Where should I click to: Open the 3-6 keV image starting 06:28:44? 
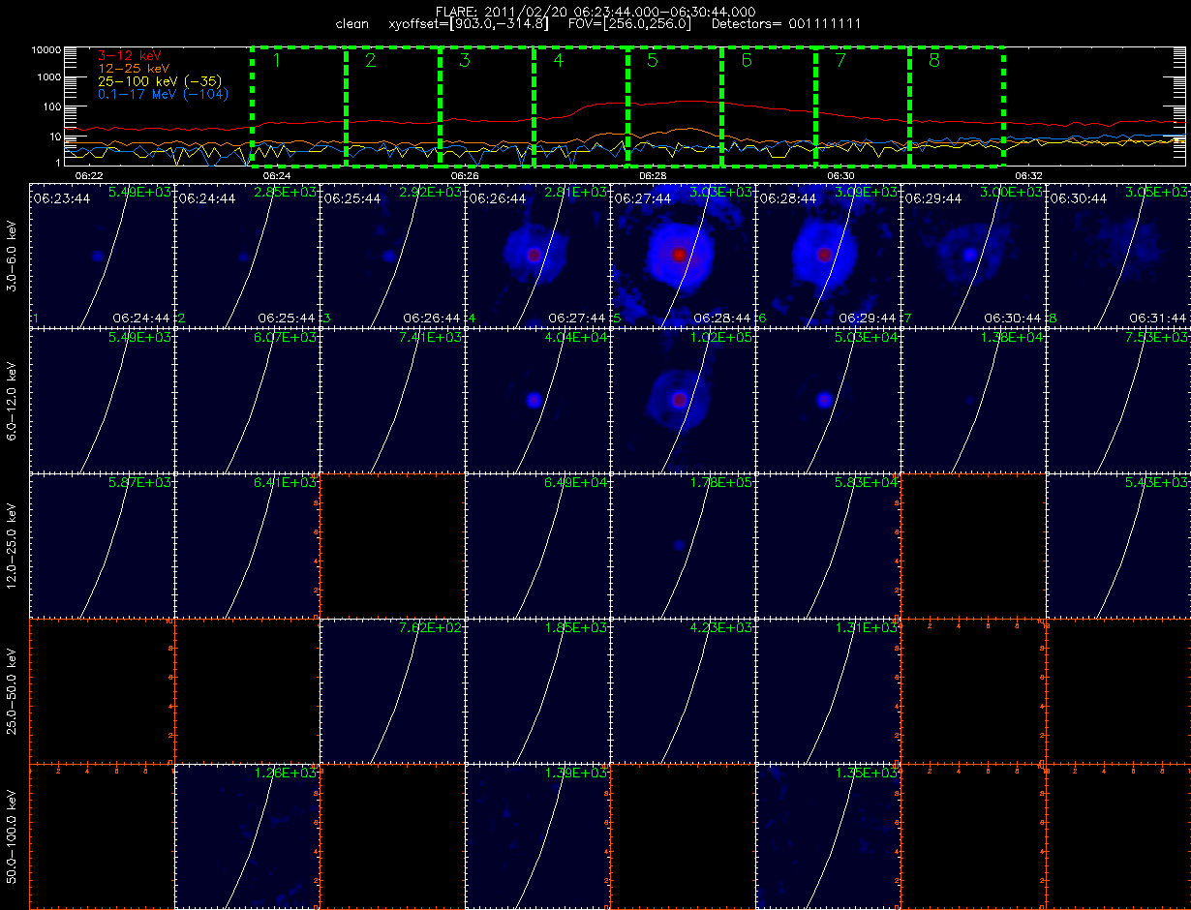point(828,255)
